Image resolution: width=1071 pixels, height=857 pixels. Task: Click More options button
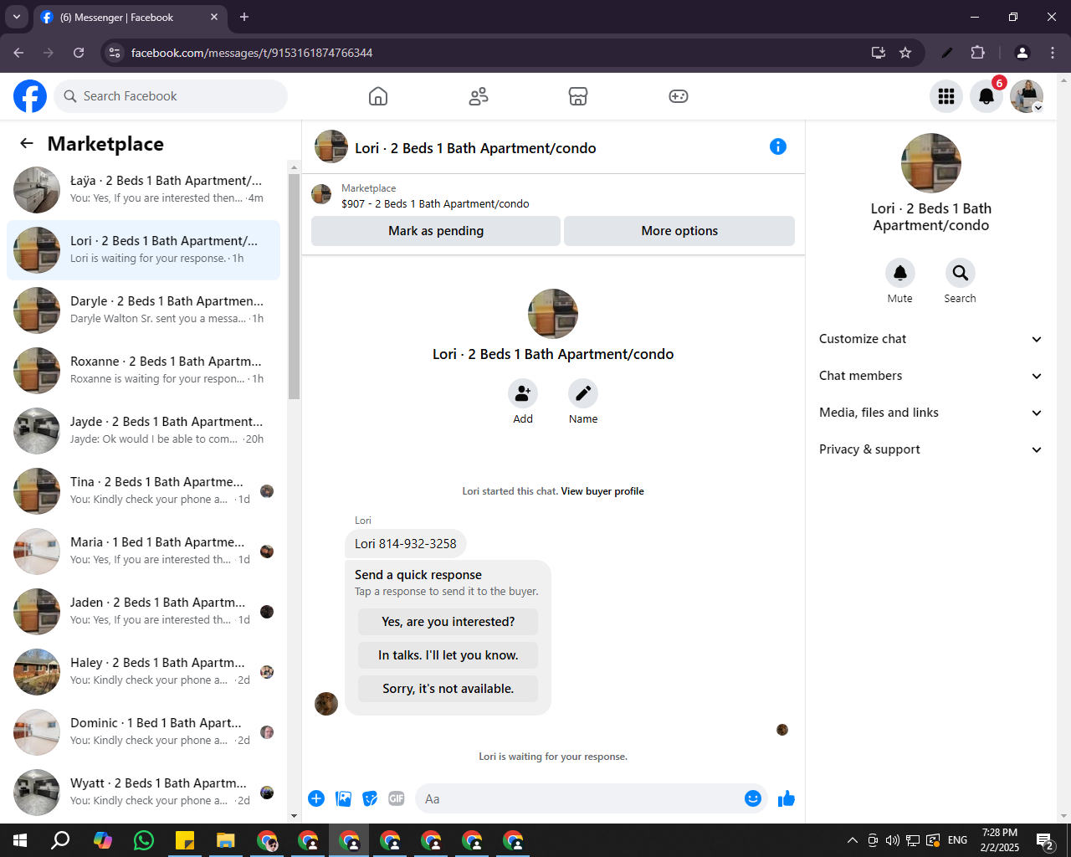click(x=679, y=231)
